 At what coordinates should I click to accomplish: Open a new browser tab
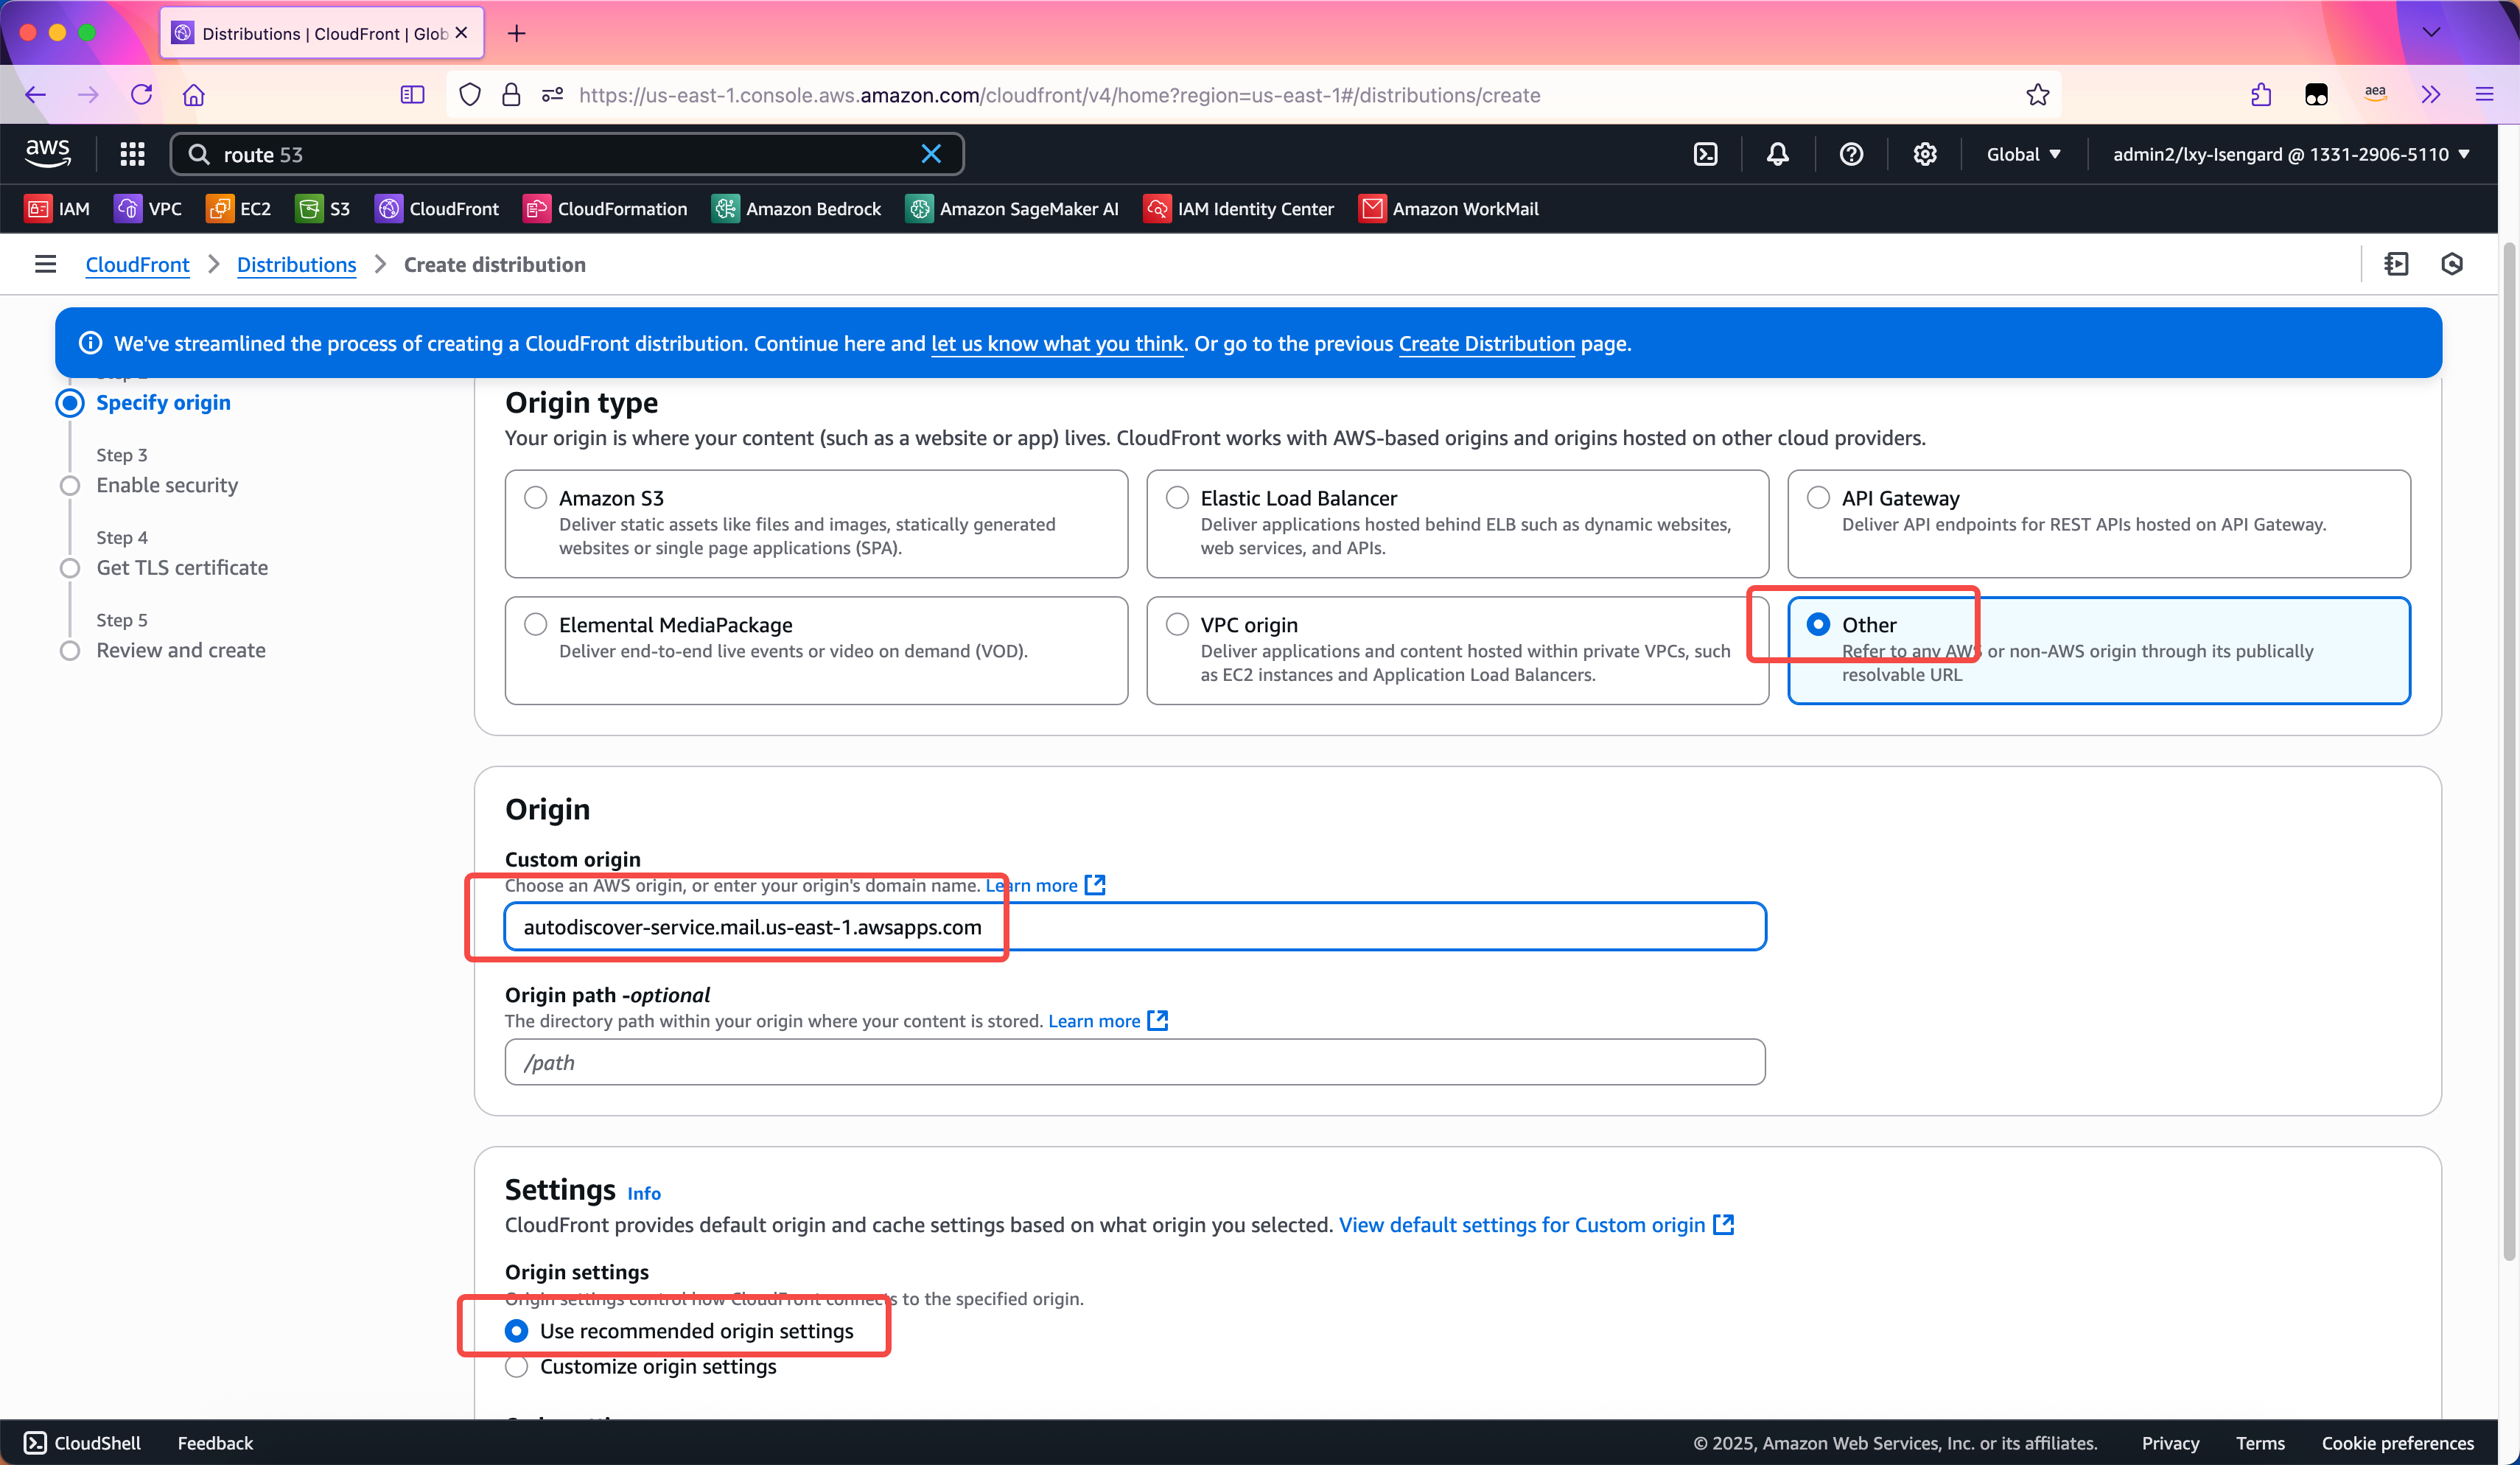[x=516, y=33]
